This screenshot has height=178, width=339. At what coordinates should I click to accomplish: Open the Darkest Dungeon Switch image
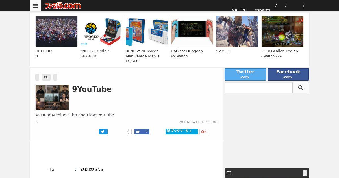tap(192, 31)
